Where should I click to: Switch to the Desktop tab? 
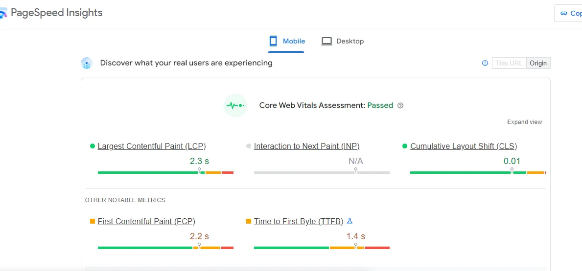(x=342, y=41)
